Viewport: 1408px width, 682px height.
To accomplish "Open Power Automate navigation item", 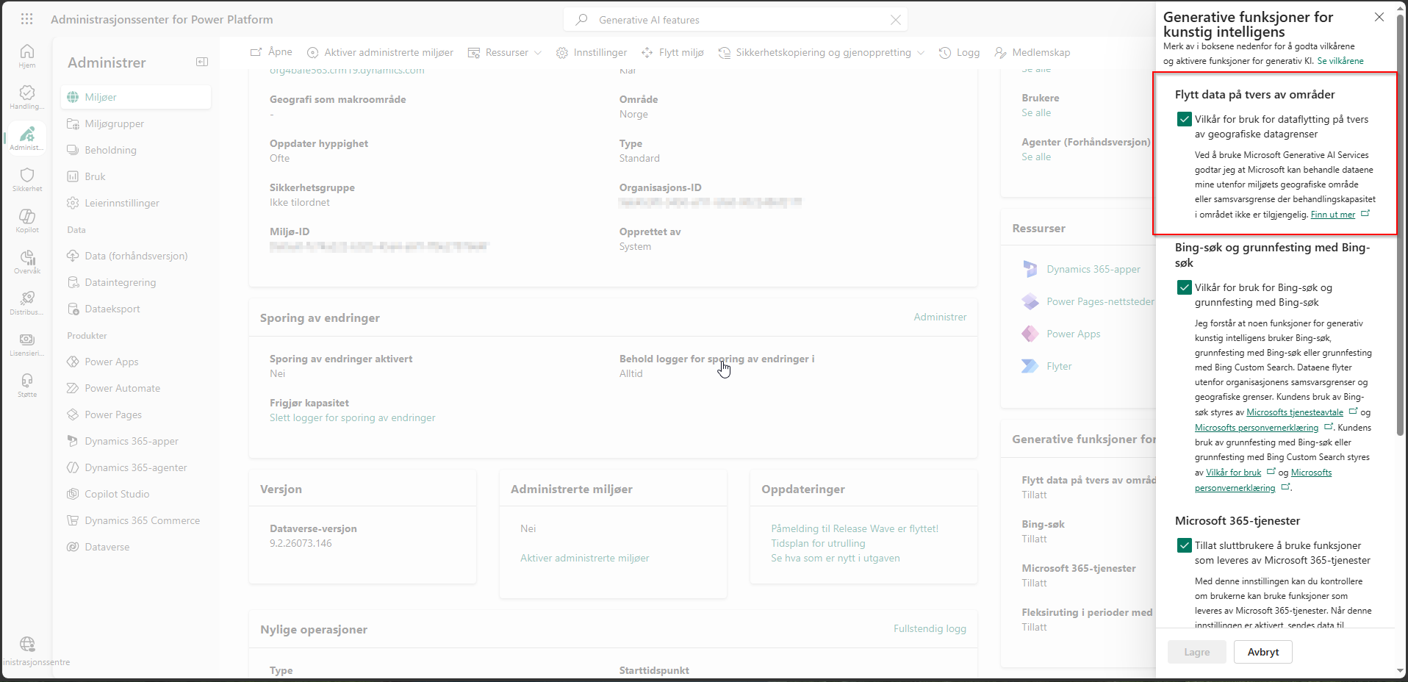I will point(136,388).
